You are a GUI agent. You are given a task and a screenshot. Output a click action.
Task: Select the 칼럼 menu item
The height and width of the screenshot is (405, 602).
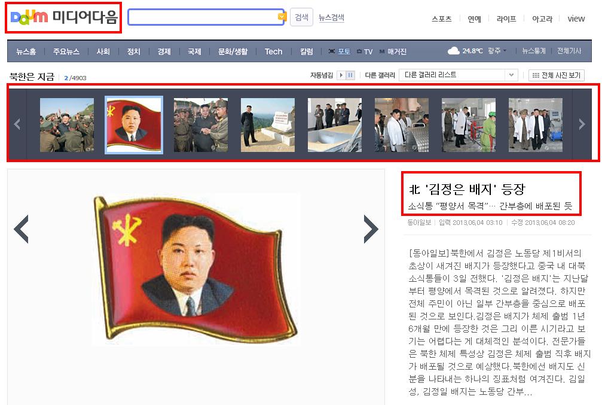click(306, 51)
